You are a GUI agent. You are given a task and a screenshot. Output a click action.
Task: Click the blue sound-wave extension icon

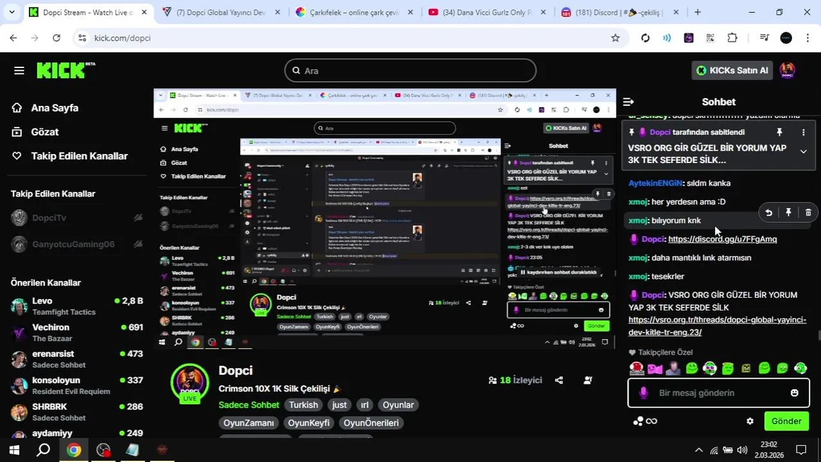(x=667, y=38)
